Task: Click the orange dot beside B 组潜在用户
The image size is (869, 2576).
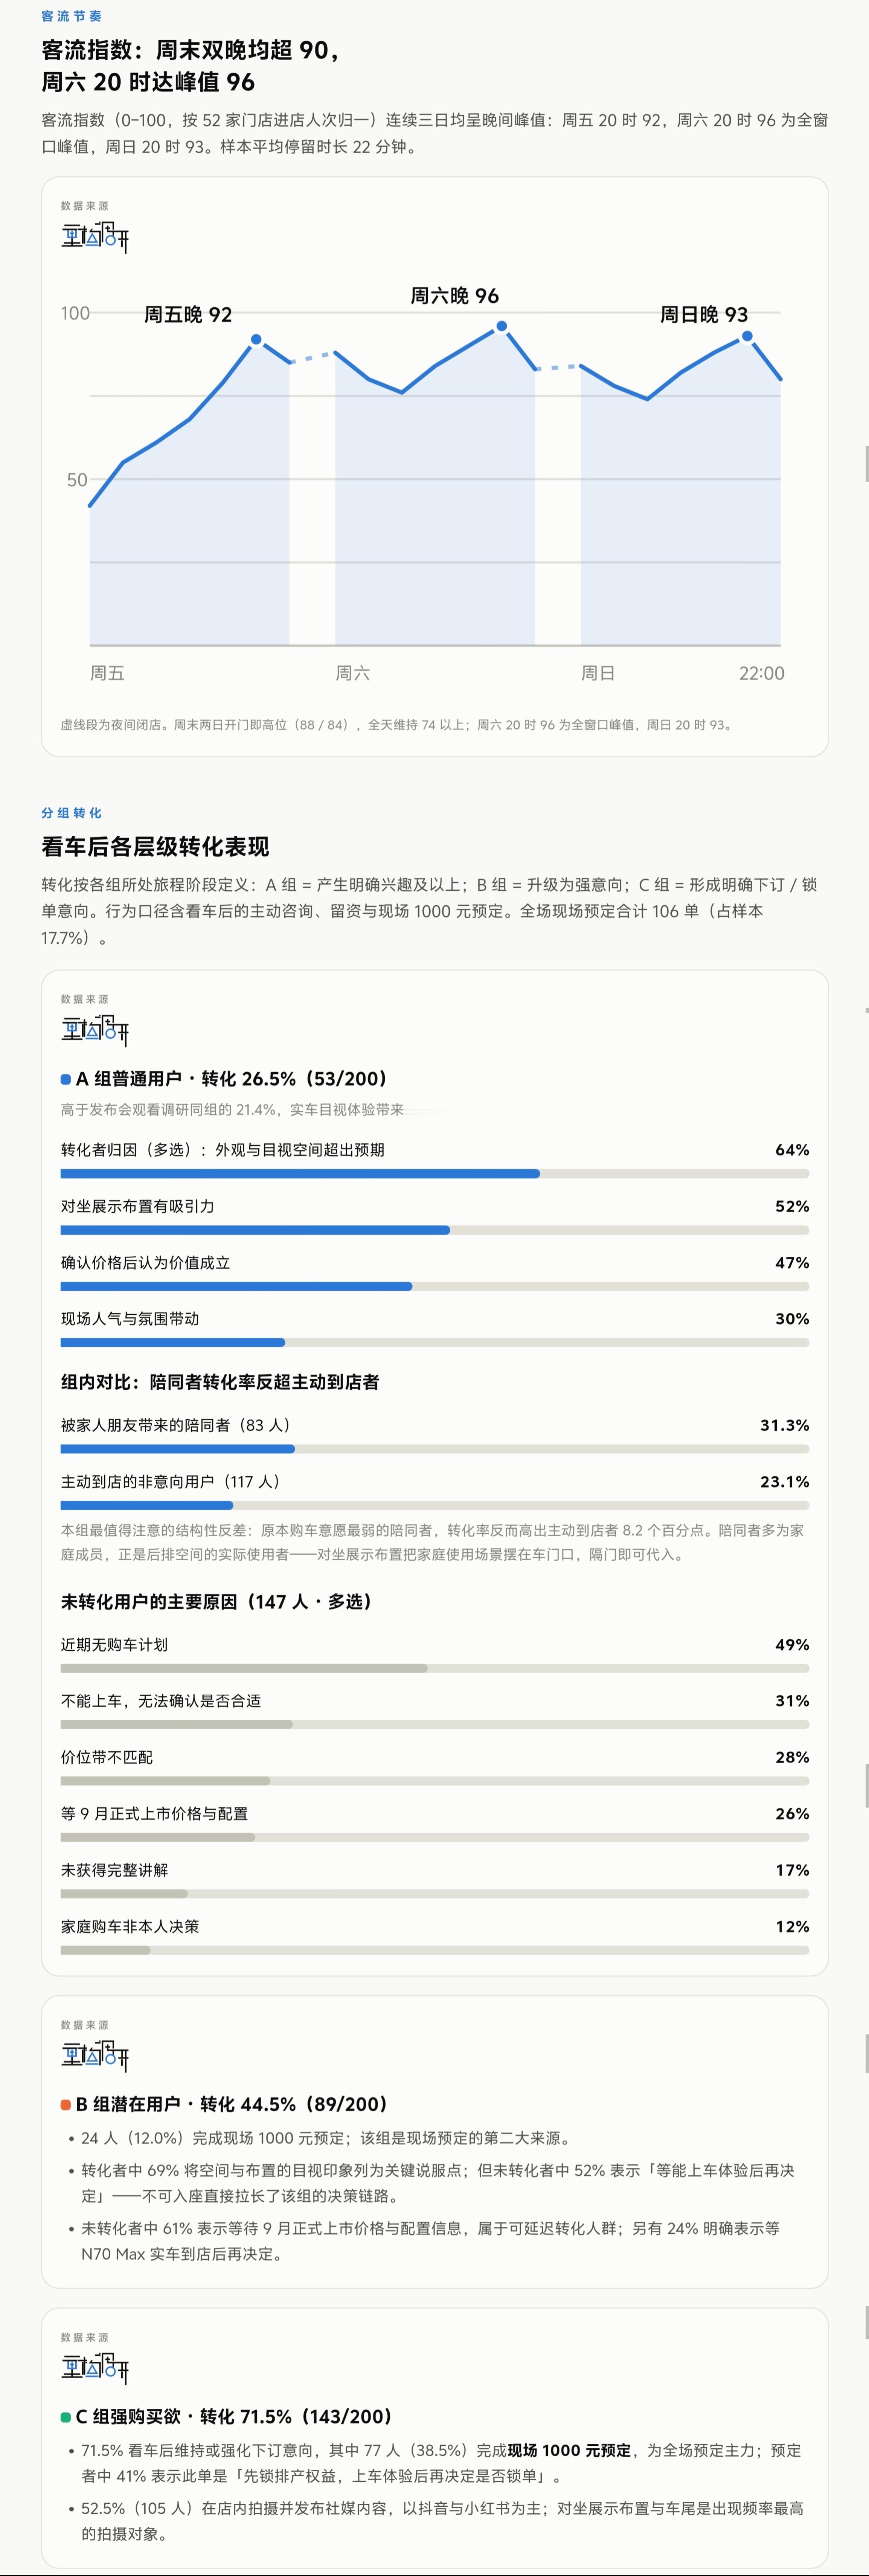Action: click(x=66, y=2105)
